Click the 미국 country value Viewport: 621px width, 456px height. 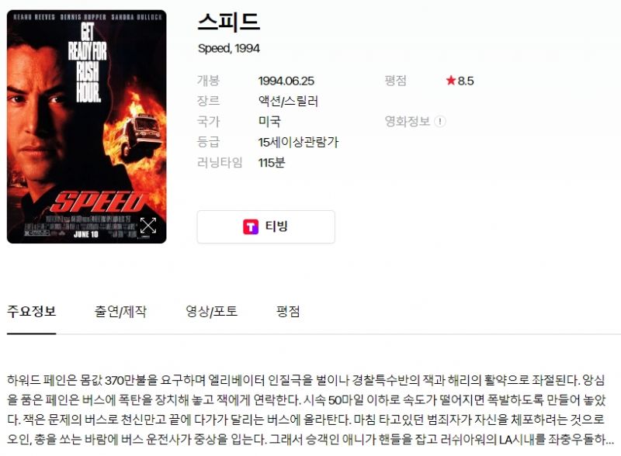pos(269,122)
